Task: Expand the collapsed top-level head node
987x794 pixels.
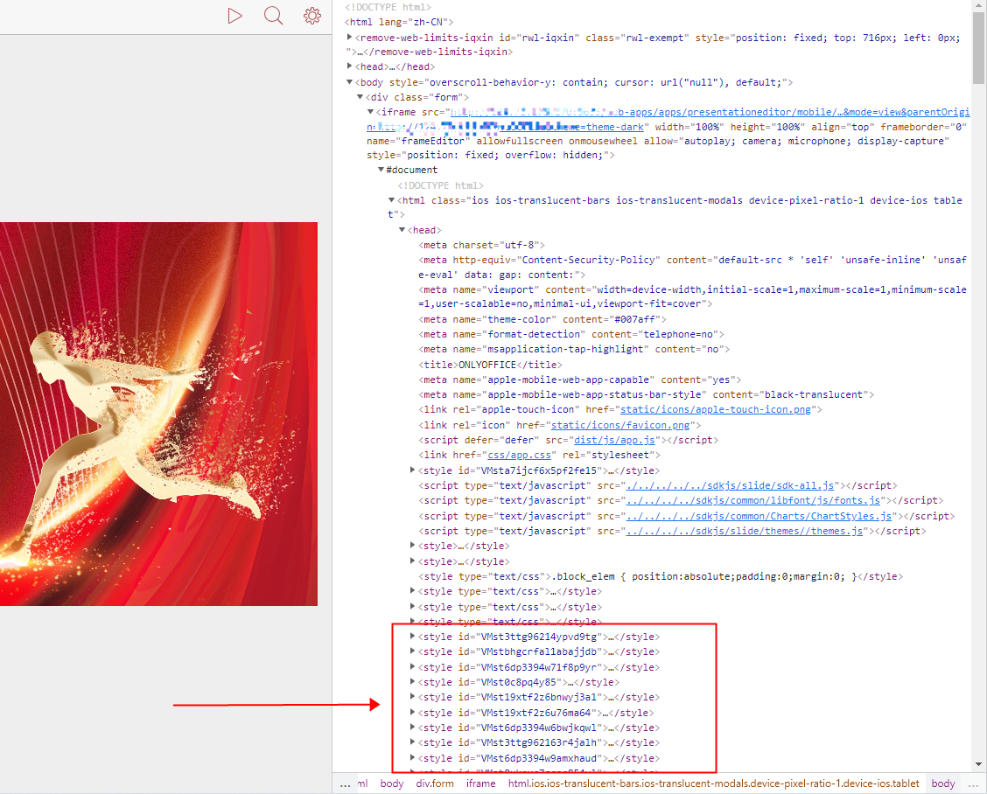Action: click(x=350, y=66)
